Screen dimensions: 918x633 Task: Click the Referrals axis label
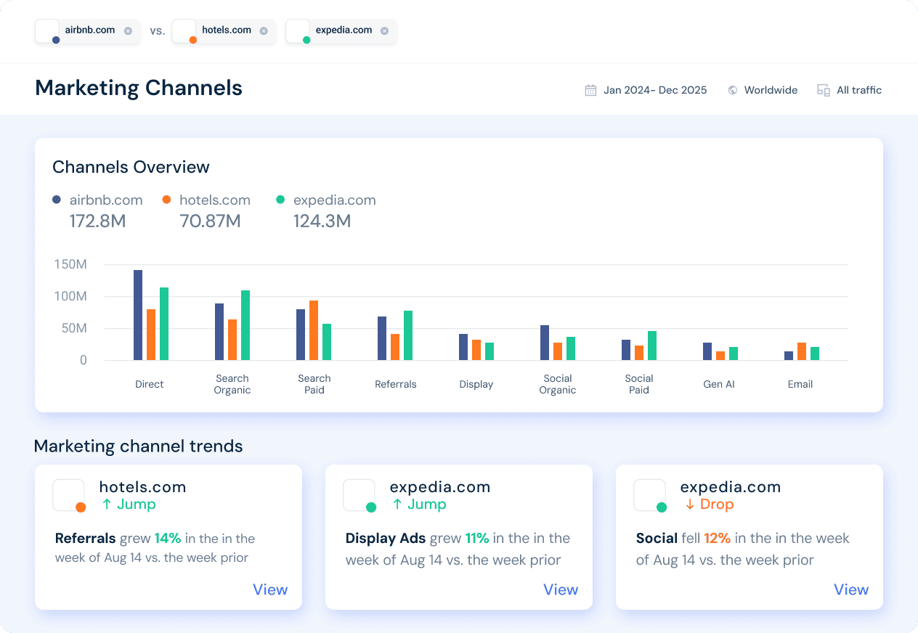[x=396, y=384]
